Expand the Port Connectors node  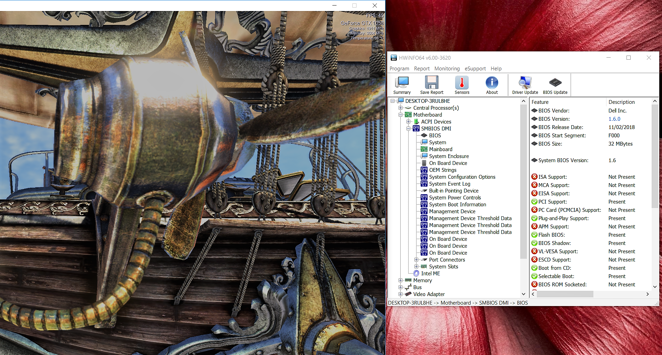pos(417,259)
